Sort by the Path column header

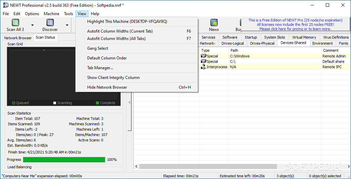tap(275, 50)
